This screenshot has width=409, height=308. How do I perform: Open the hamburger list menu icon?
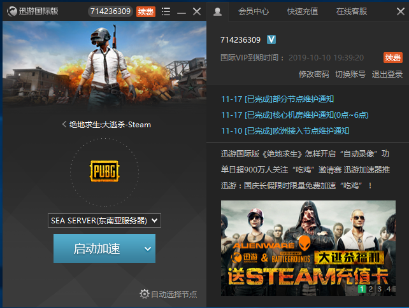166,11
